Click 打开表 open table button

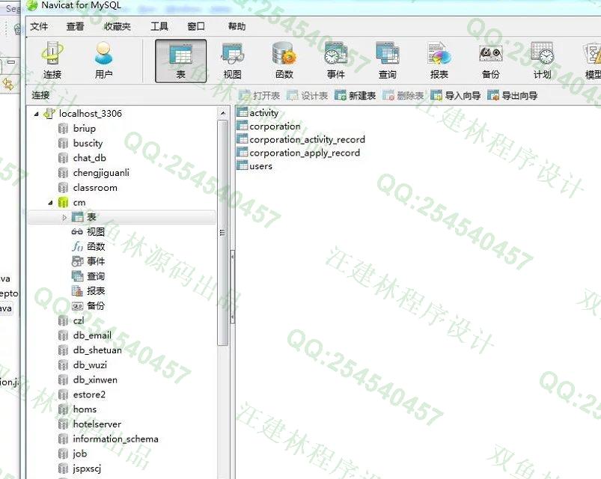coord(260,95)
